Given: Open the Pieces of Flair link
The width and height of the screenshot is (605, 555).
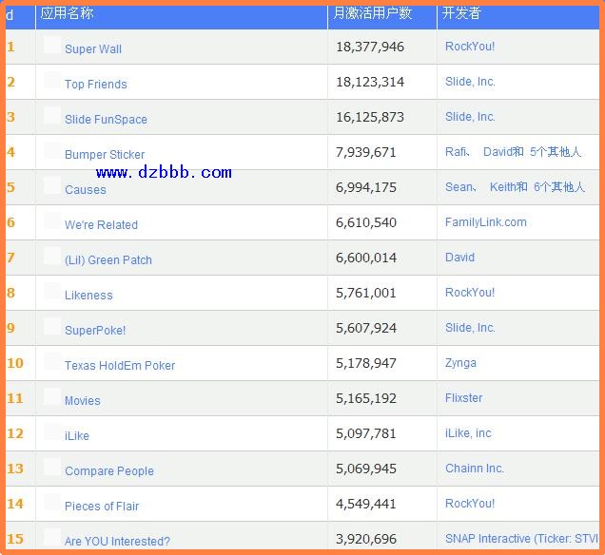Looking at the screenshot, I should point(102,506).
